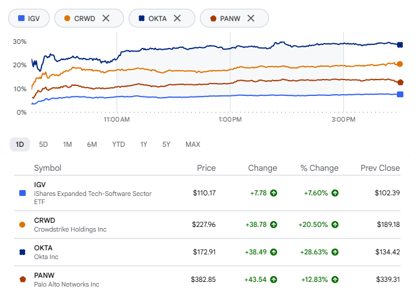Screen dimensions: 418x293
Task: Click the blue square icon in IGV chip
Action: 21,18
